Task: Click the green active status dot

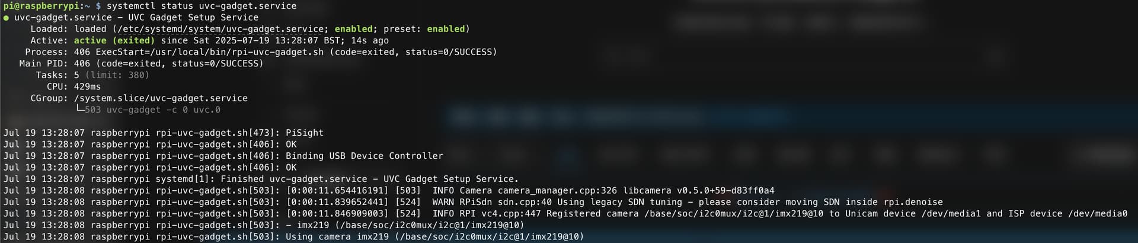Action: click(x=6, y=18)
